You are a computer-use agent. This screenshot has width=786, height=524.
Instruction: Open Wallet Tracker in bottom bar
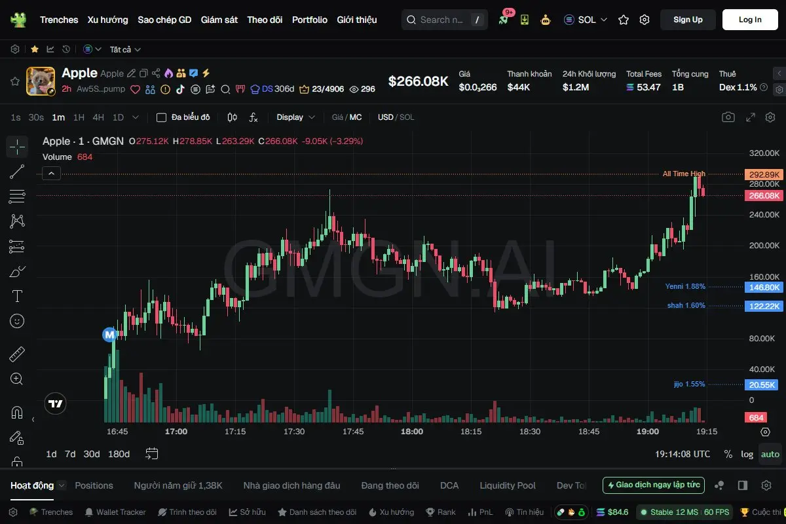pyautogui.click(x=115, y=512)
